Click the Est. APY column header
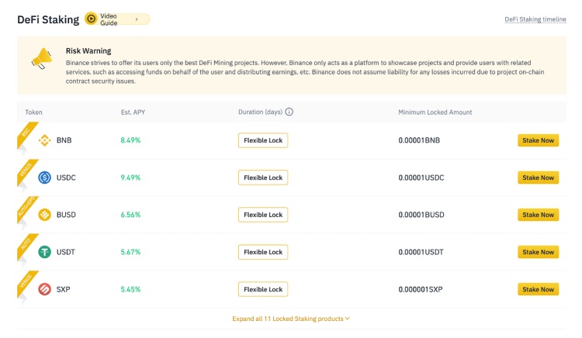The width and height of the screenshot is (582, 338). (133, 112)
